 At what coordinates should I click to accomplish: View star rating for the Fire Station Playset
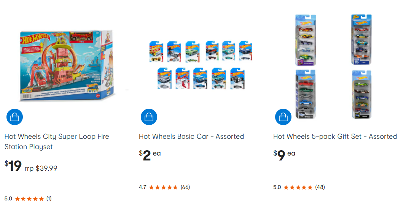click(29, 198)
